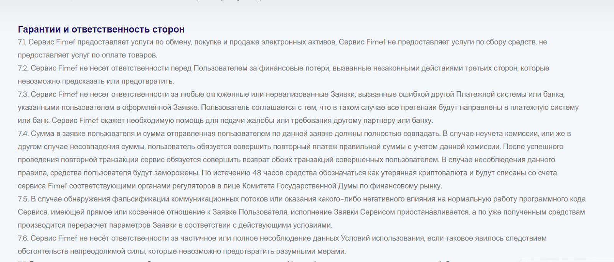
Task: Click the clause number "7.5."
Action: click(x=23, y=199)
